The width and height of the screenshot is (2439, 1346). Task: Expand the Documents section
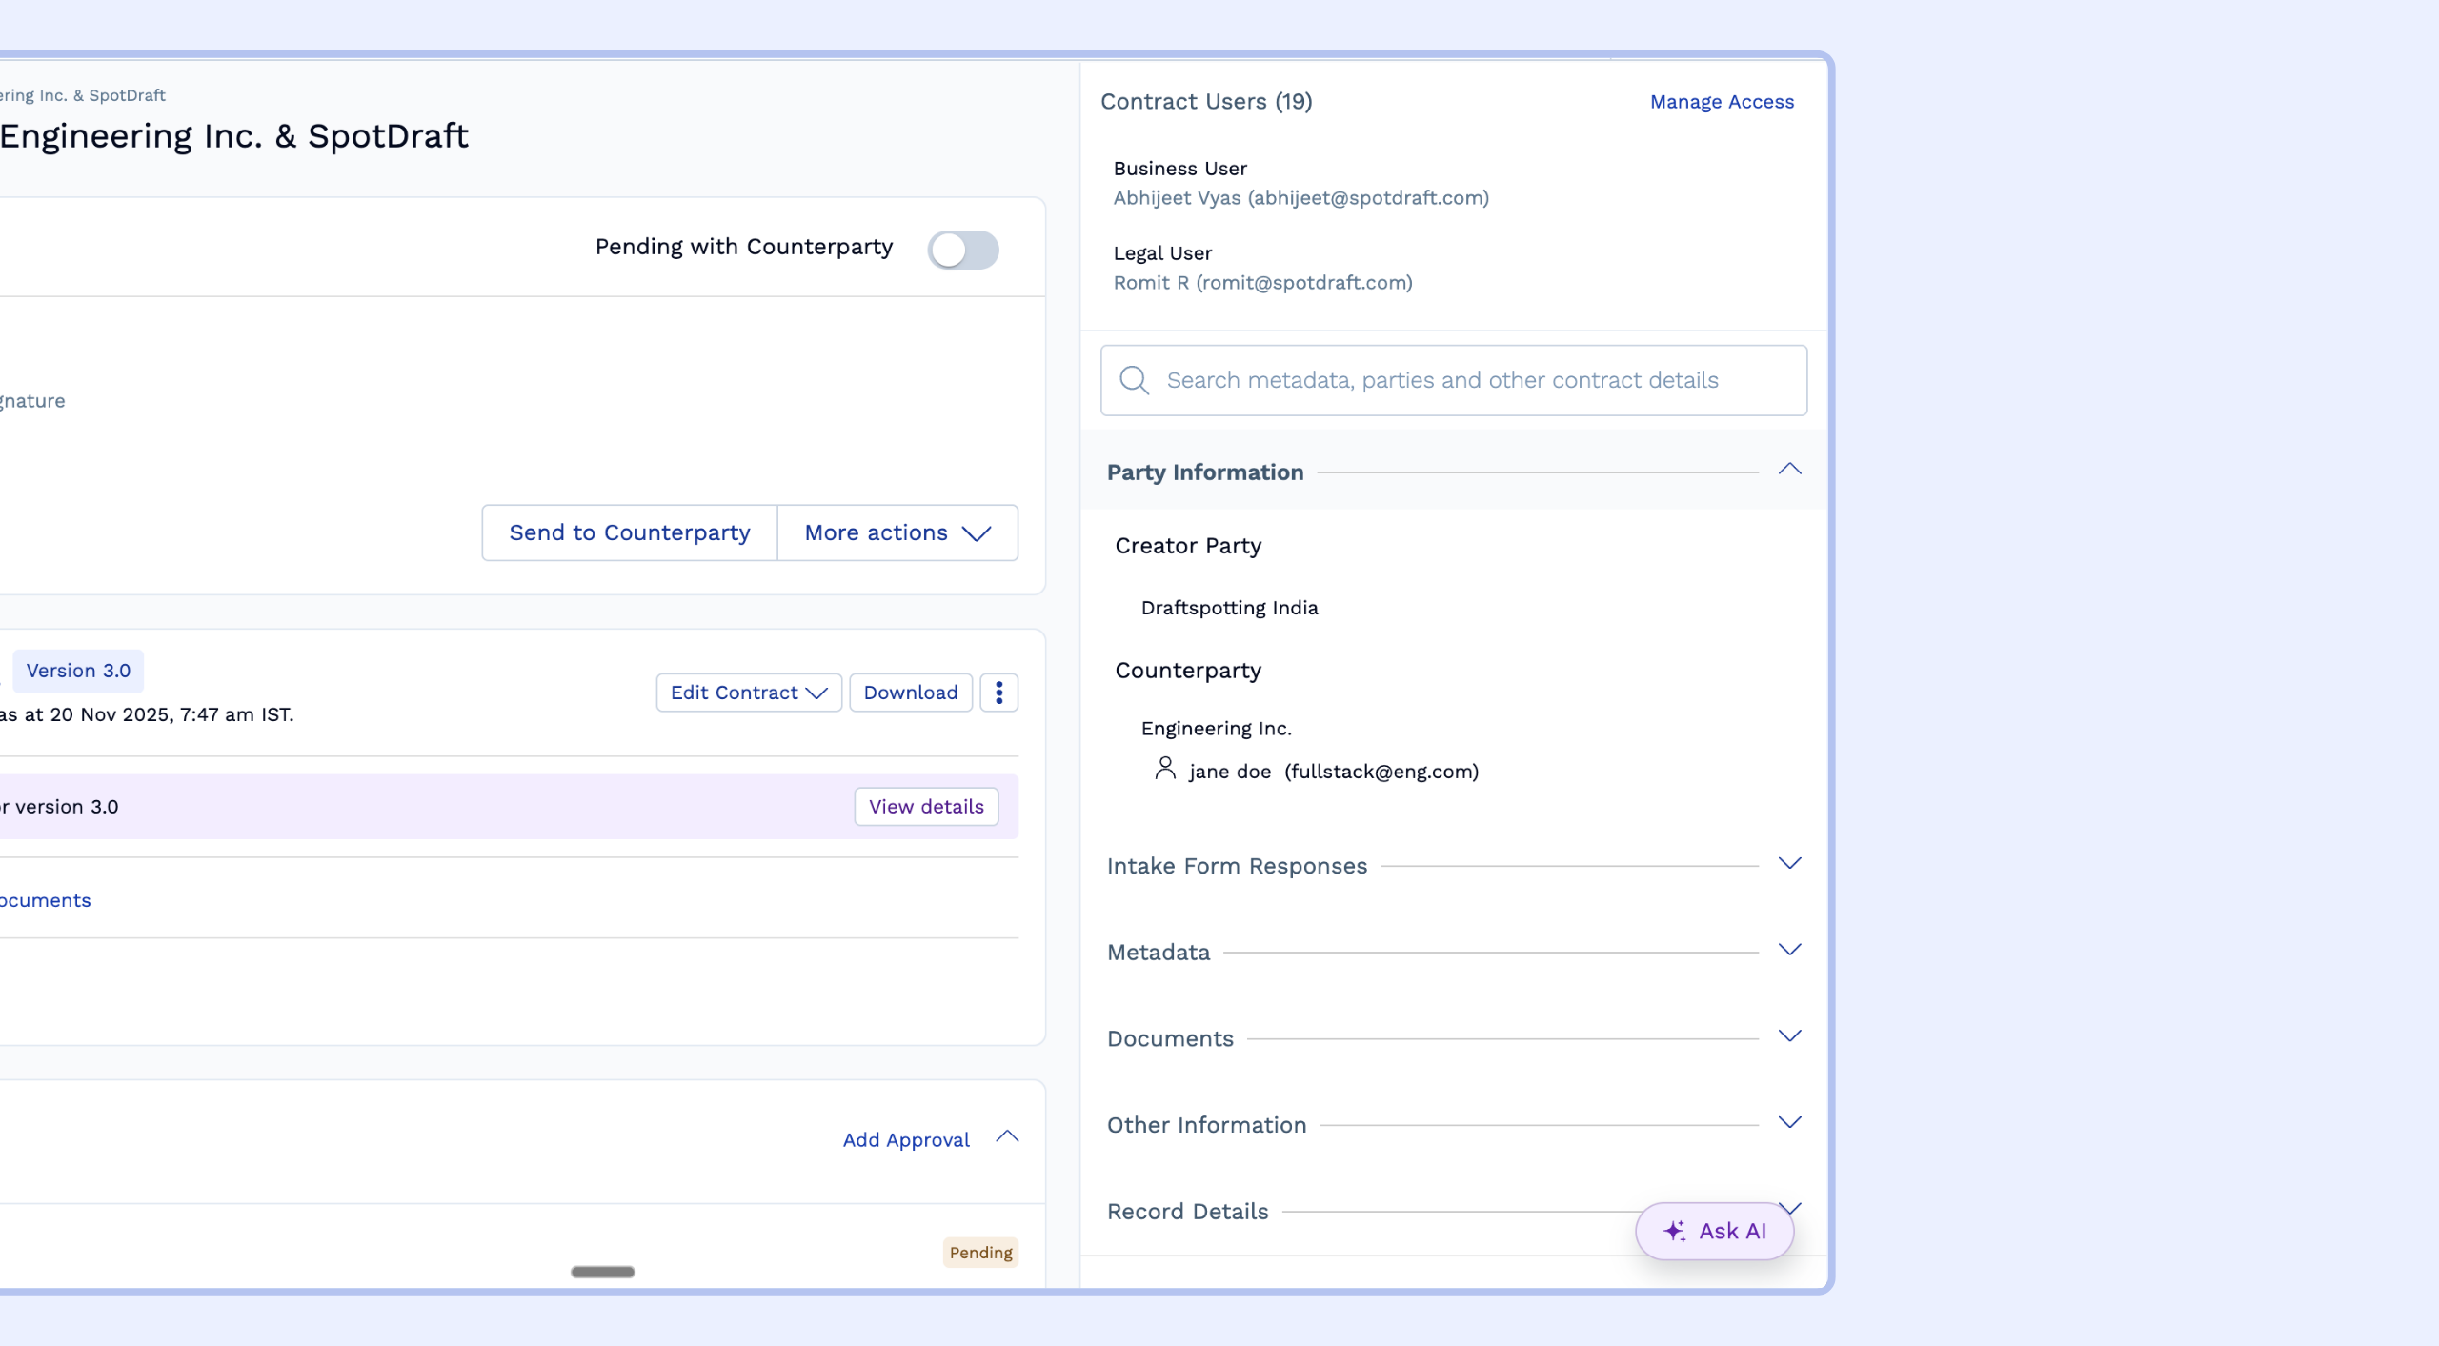1789,1036
